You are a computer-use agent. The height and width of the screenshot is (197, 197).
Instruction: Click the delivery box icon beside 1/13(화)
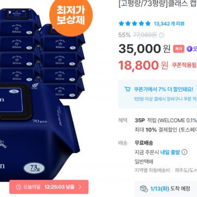(144, 189)
